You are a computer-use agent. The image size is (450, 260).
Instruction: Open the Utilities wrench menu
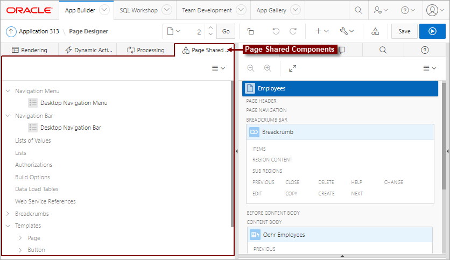click(x=347, y=31)
